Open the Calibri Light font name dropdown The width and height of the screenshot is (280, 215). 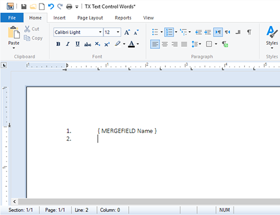pos(100,32)
